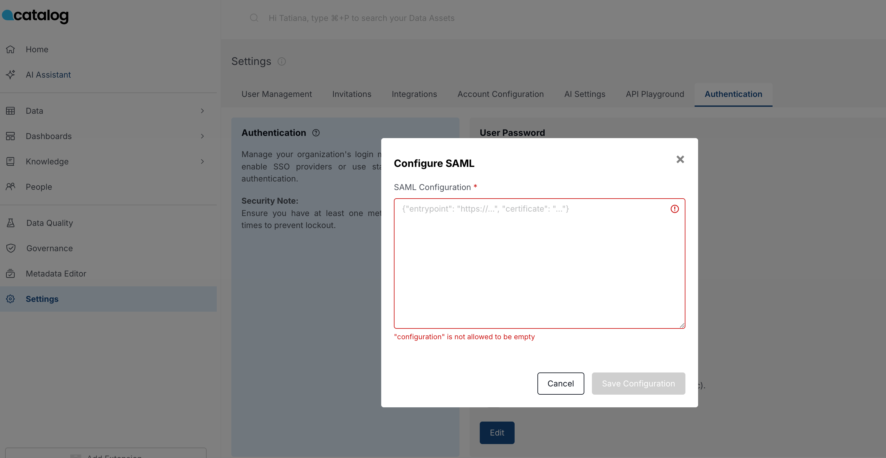886x458 pixels.
Task: Select the AI Assistant sparkle icon
Action: 10,75
